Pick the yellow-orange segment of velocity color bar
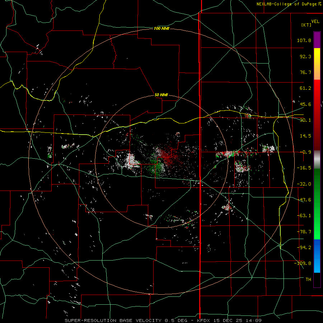This screenshot has width=323, height=323. point(317,64)
